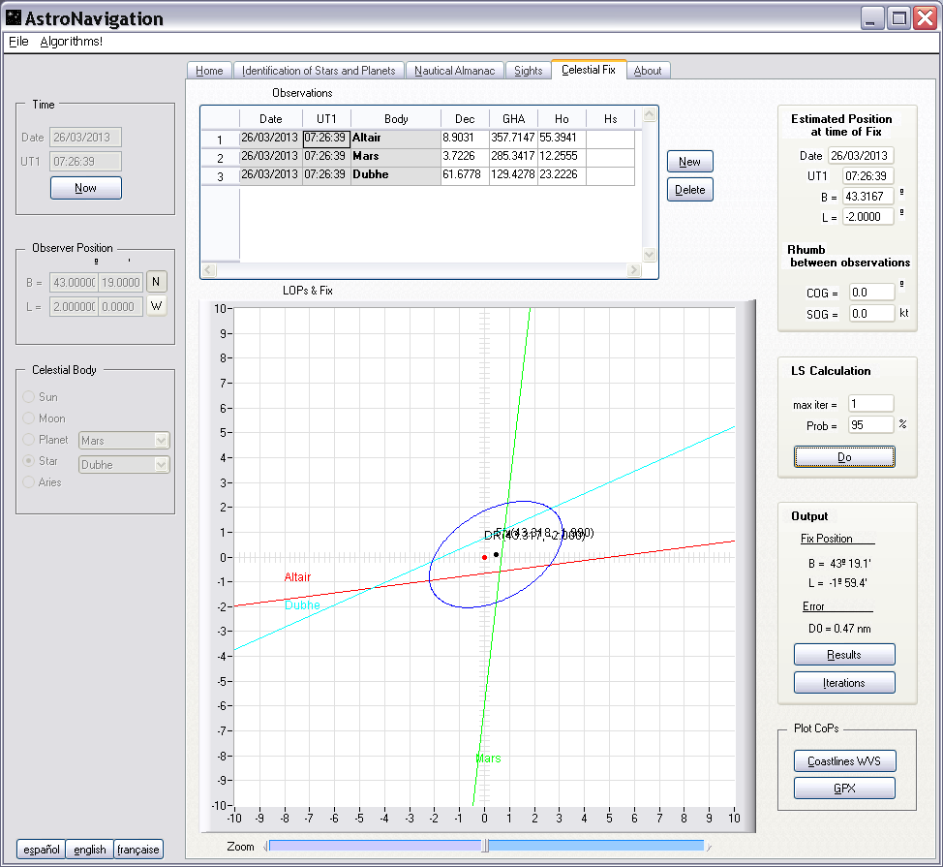Select the Sun radio button
This screenshot has width=943, height=867.
29,397
